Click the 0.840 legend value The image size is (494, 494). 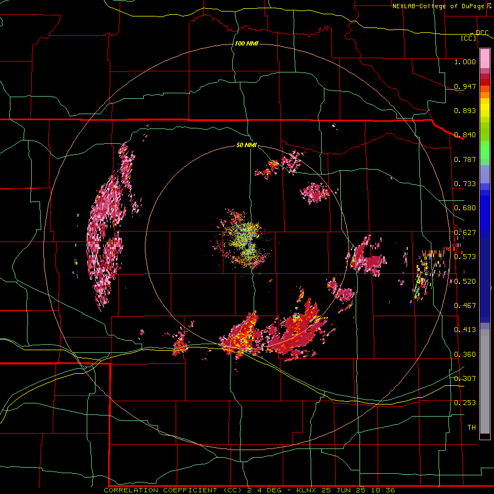465,135
